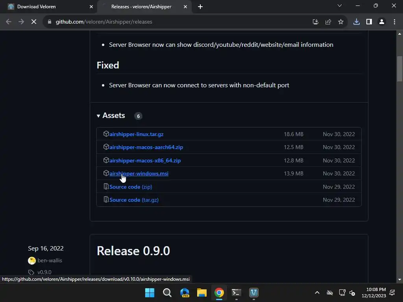403x302 pixels.
Task: Click the install app icon in address bar
Action: coord(315,22)
